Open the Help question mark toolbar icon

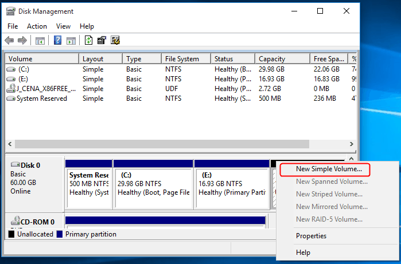click(x=58, y=40)
